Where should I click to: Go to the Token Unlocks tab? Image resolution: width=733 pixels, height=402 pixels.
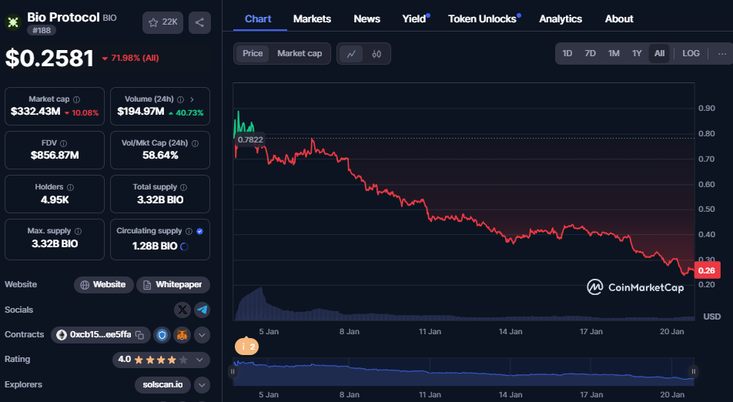pyautogui.click(x=482, y=18)
